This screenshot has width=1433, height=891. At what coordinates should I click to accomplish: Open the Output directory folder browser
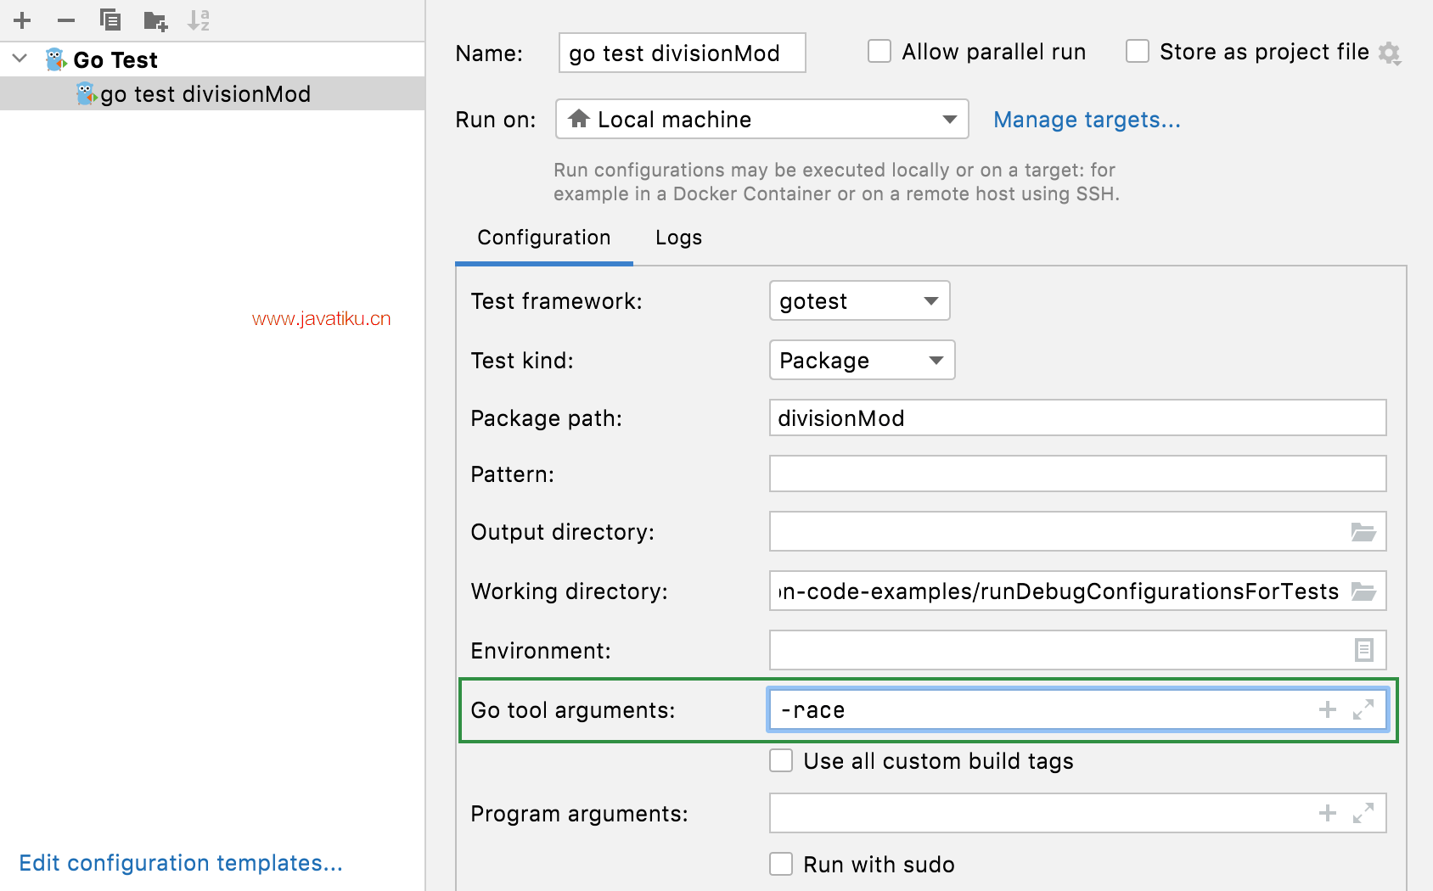[1363, 532]
